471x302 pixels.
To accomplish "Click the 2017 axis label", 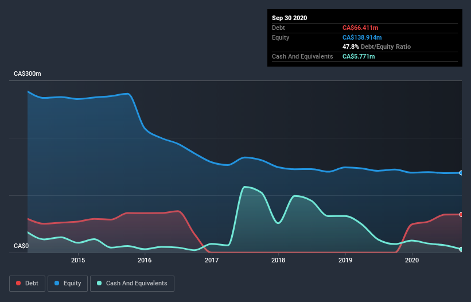I will pos(212,260).
